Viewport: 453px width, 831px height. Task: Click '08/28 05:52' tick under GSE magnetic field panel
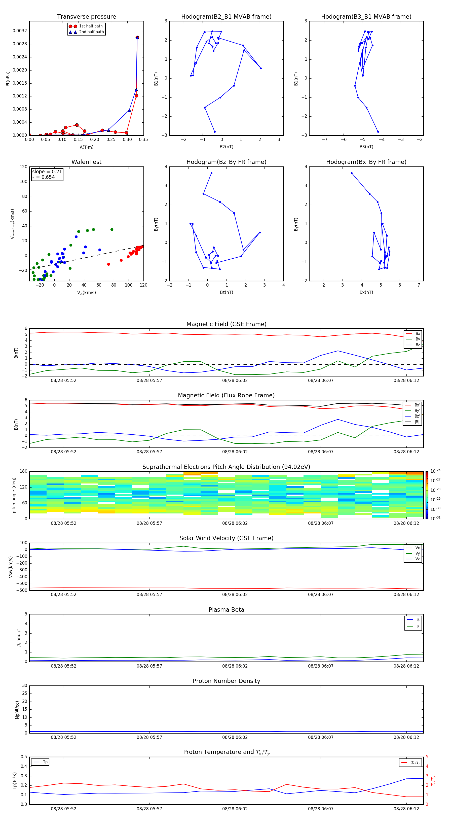coord(63,381)
